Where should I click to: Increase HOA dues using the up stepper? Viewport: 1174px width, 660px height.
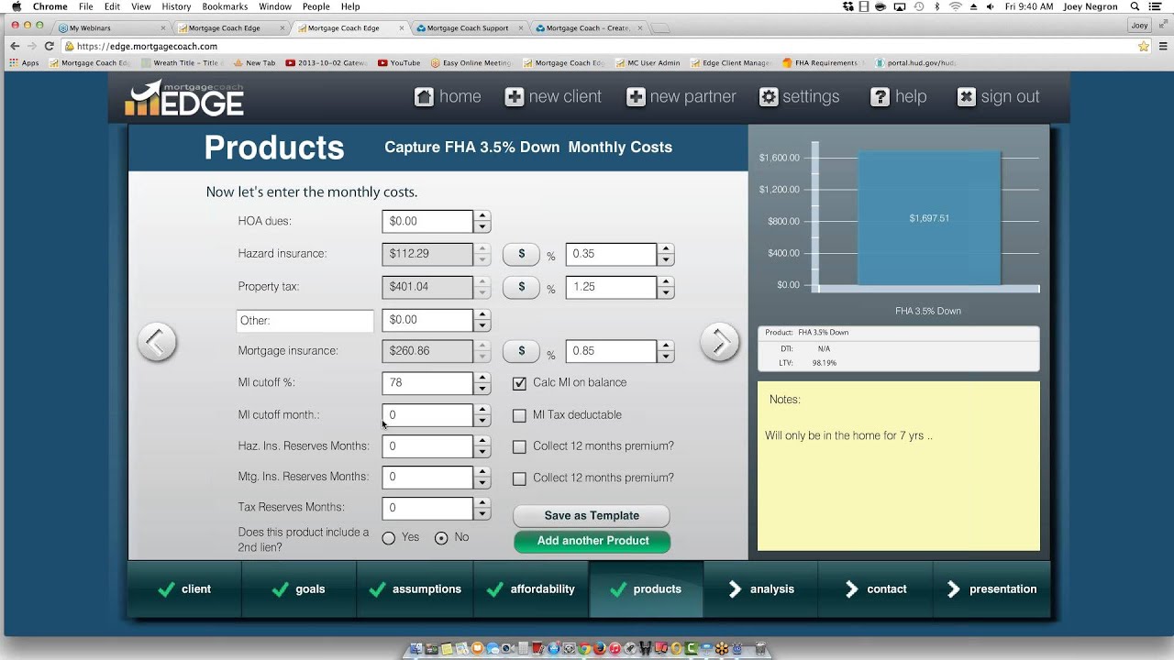(481, 216)
